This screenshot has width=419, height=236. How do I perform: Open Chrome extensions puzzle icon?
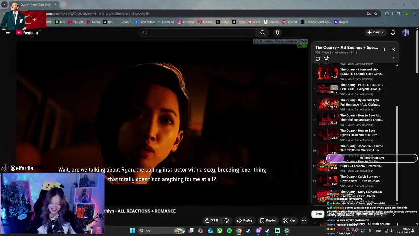click(387, 14)
